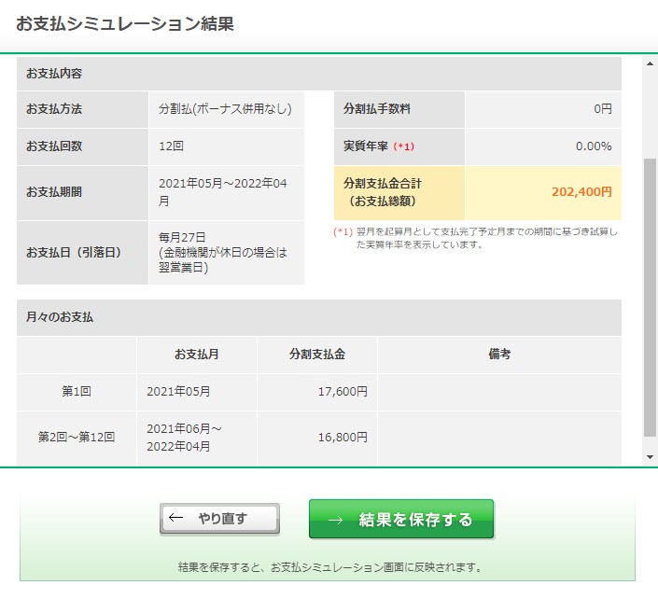Click the green 結果を保存する button
The width and height of the screenshot is (658, 599).
point(401,519)
